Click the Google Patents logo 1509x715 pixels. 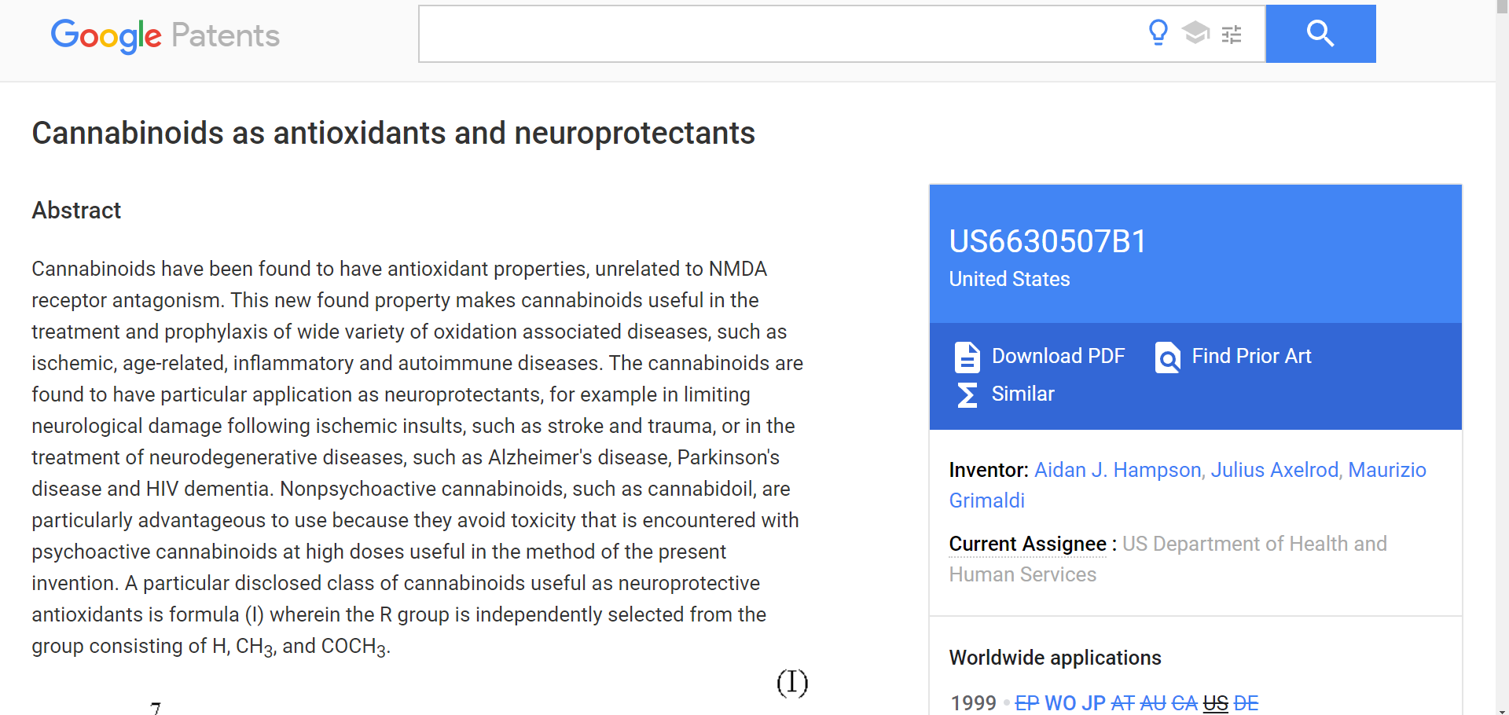pyautogui.click(x=165, y=35)
